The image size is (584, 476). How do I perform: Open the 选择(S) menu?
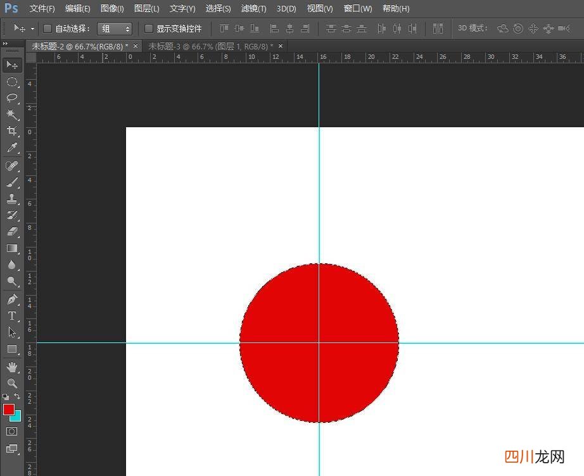(219, 9)
